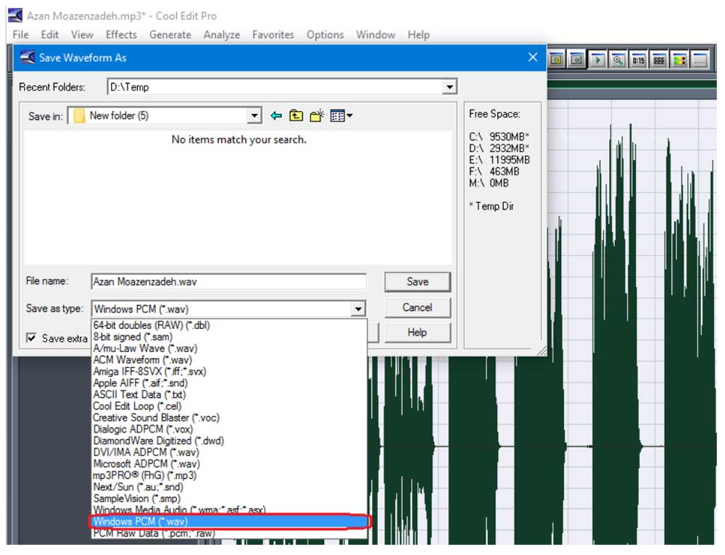Screen dimensions: 725x555
Task: Collapse the Save as type dropdown arrow
Action: [x=358, y=309]
